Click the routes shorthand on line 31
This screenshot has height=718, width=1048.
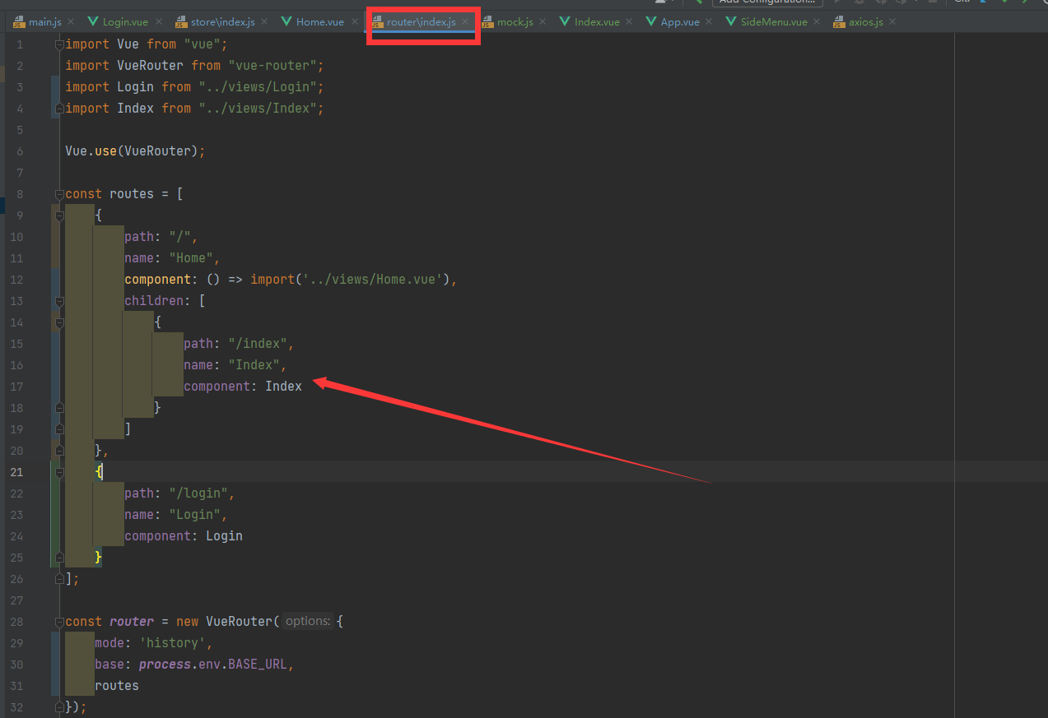click(x=117, y=686)
